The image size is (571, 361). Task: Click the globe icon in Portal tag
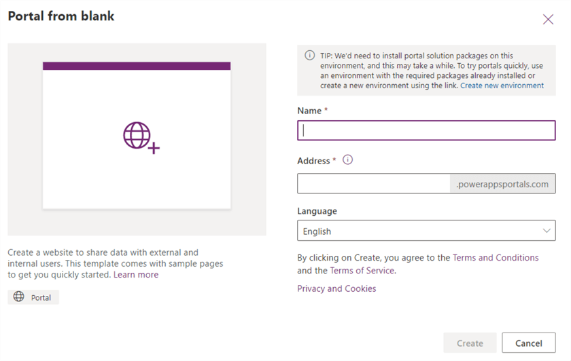click(x=19, y=297)
